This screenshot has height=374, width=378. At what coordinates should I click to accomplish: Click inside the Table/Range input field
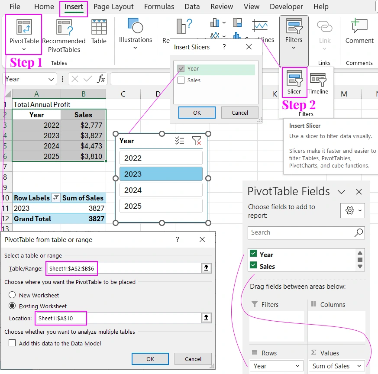tap(71, 268)
